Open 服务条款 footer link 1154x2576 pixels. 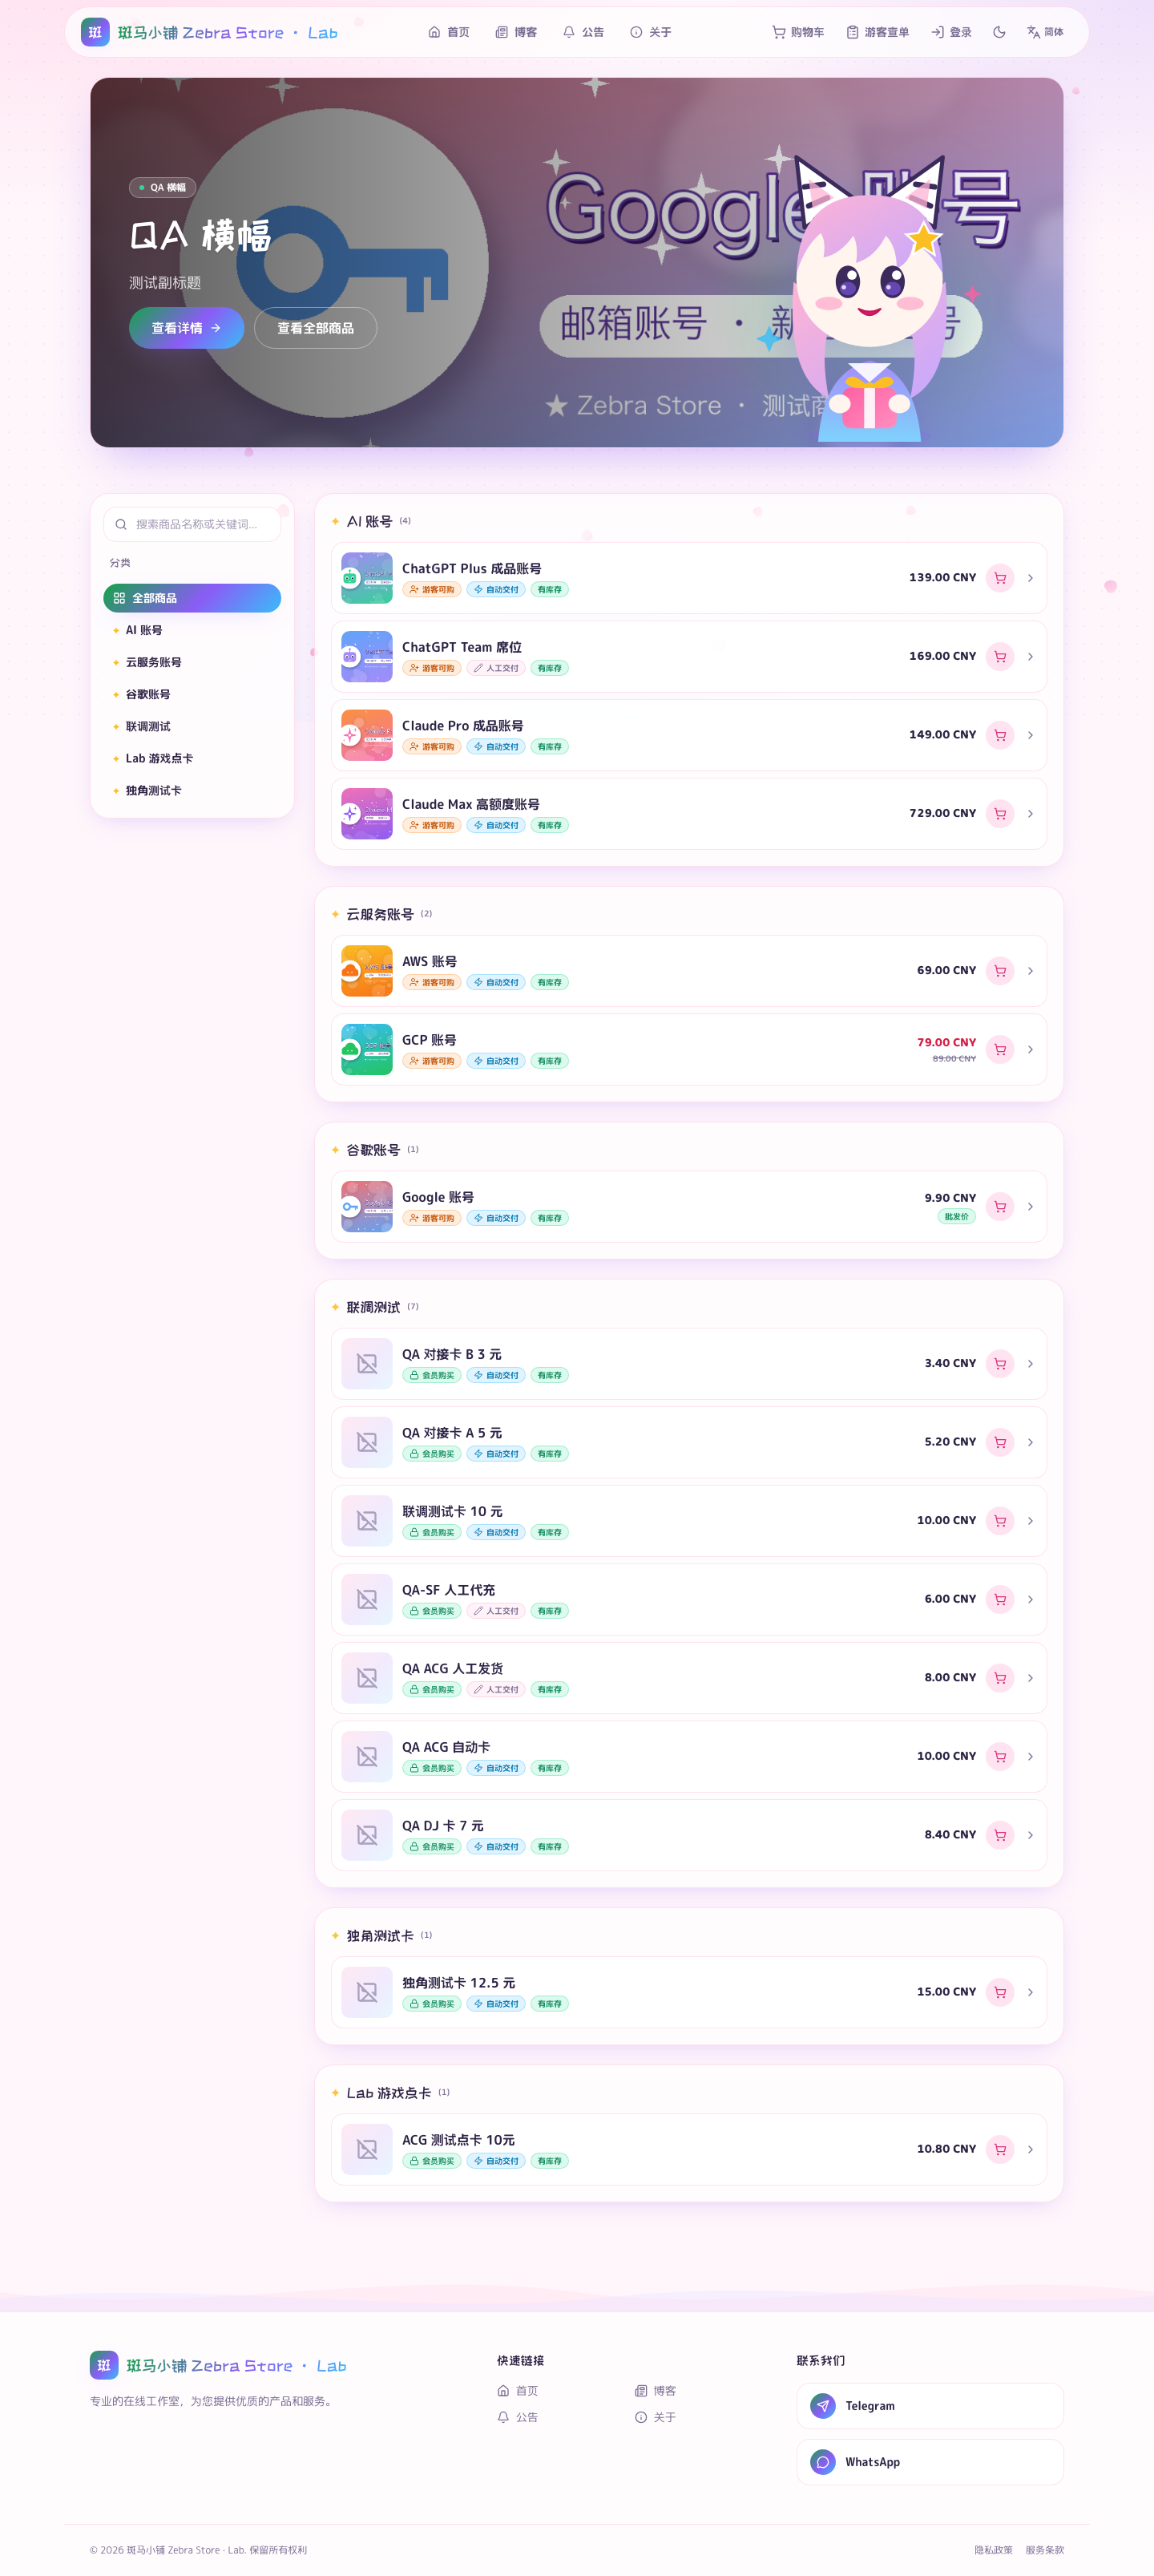coord(1044,2550)
